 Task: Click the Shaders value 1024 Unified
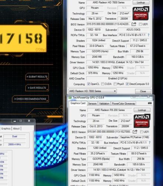click(x=99, y=40)
